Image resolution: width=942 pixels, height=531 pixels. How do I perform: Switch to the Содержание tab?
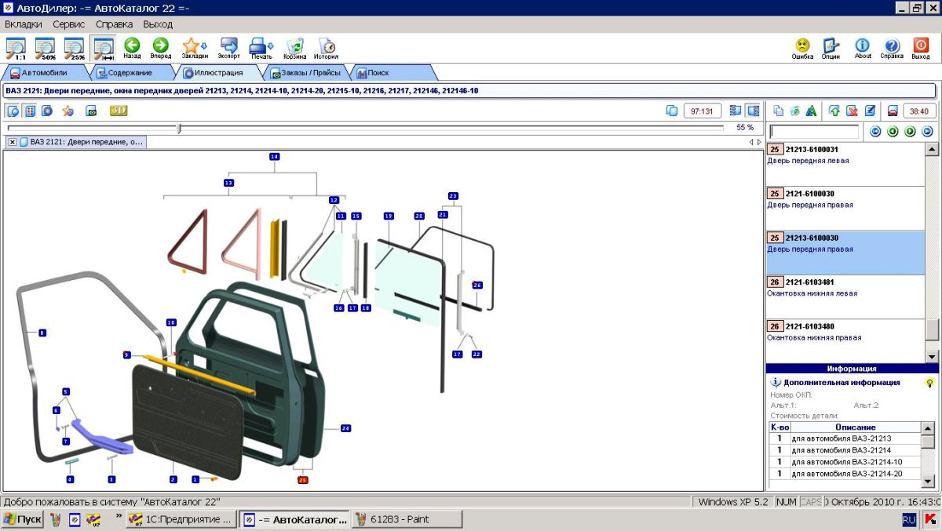pyautogui.click(x=132, y=73)
